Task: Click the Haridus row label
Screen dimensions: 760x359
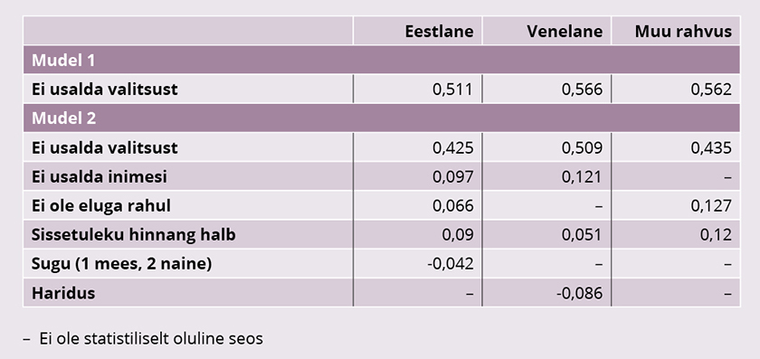Action: (63, 293)
